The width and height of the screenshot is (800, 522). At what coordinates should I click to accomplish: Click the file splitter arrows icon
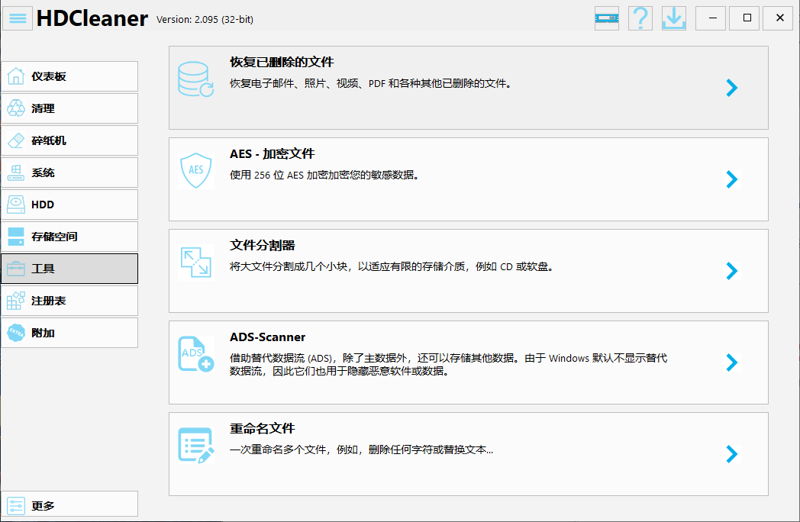coord(196,262)
